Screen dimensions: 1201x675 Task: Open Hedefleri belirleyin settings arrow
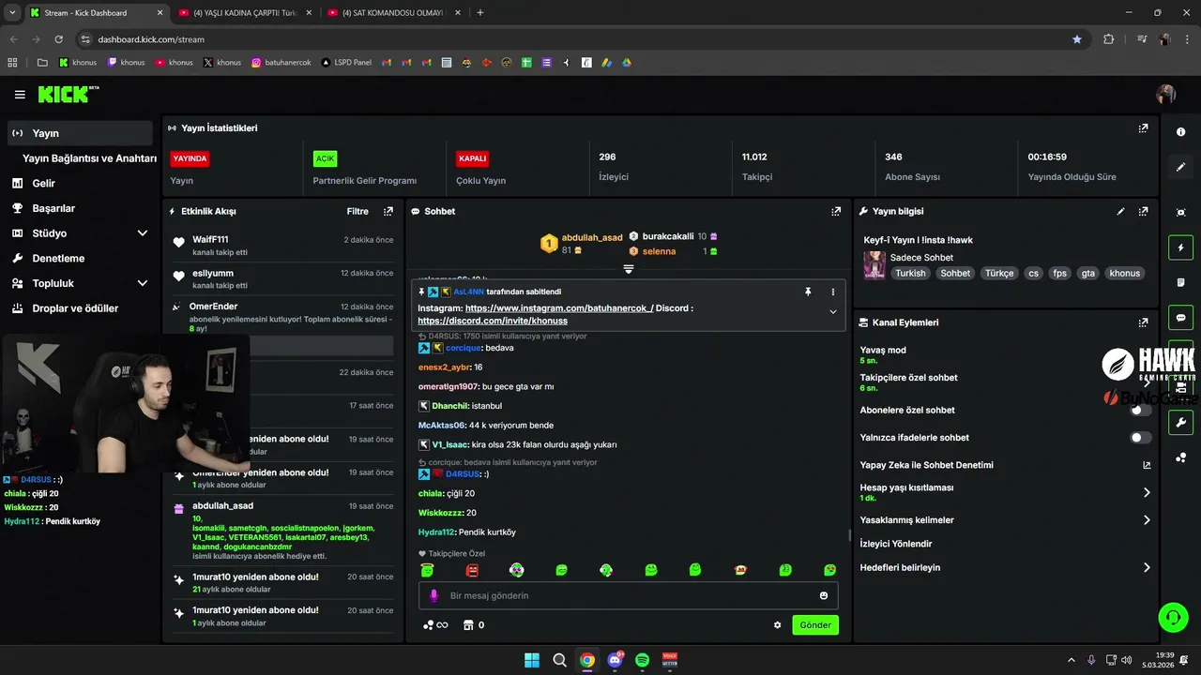click(1147, 567)
